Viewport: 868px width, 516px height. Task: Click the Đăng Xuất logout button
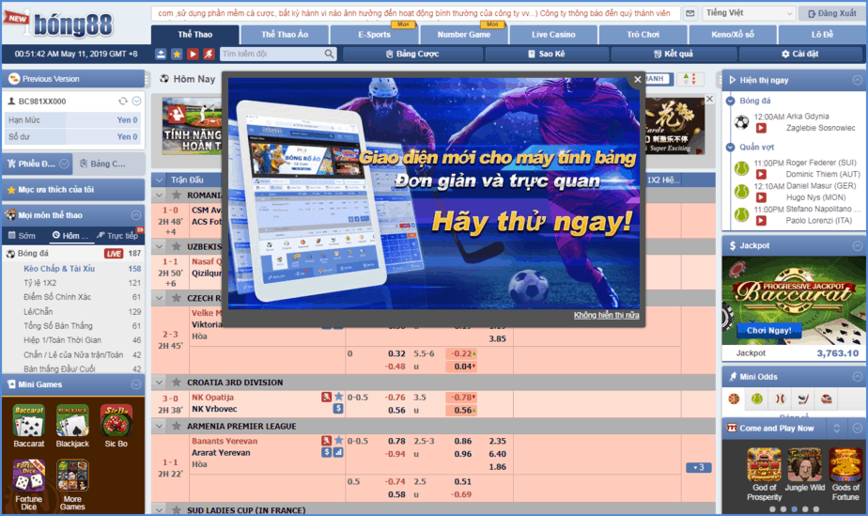coord(832,13)
